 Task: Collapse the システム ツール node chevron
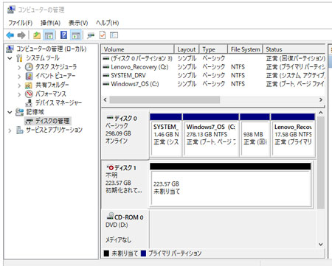point(10,58)
